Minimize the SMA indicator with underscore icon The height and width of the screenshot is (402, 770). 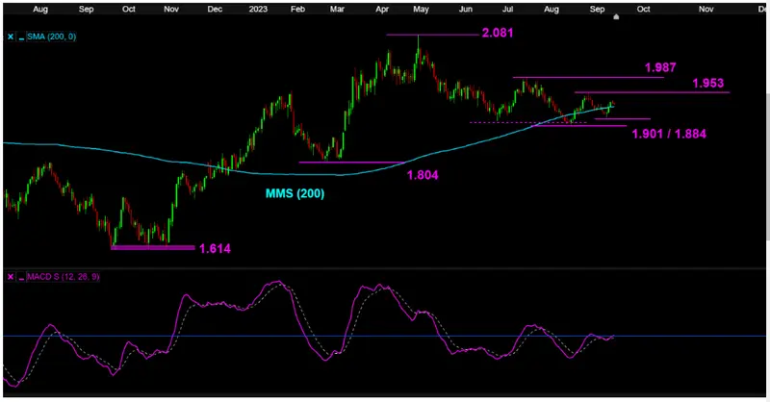pyautogui.click(x=21, y=37)
